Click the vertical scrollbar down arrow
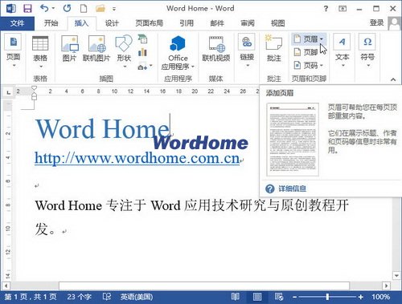The height and width of the screenshot is (304, 402). point(396,275)
